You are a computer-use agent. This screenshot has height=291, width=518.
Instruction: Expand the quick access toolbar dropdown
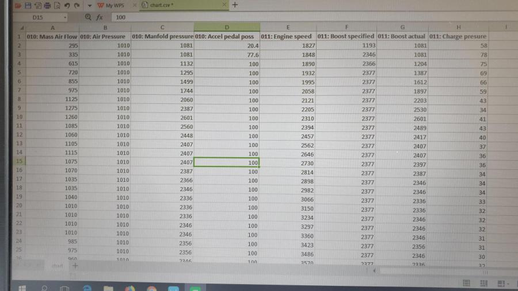point(90,5)
